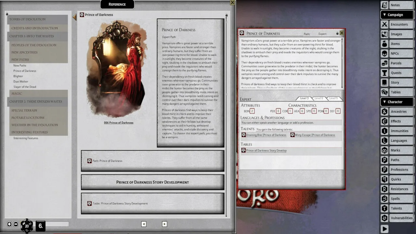This screenshot has height=234, width=416.
Task: Click the BON value field
Action: (252, 111)
